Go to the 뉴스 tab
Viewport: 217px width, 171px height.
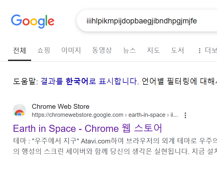click(129, 50)
